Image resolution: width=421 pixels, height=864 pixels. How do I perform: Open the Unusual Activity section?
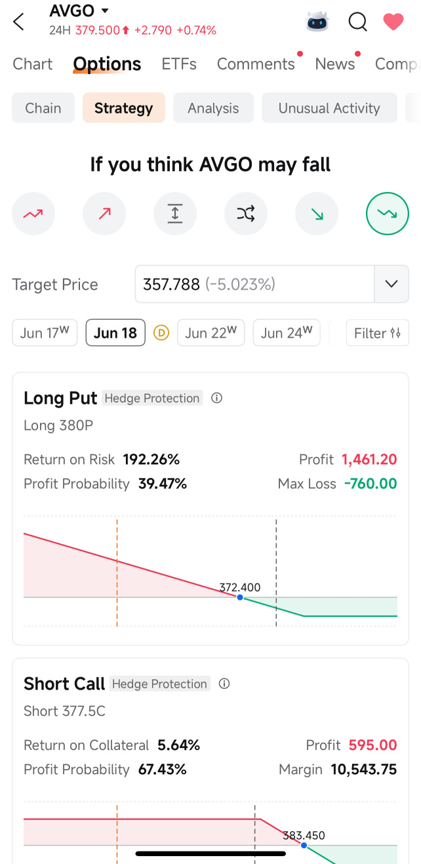click(329, 108)
